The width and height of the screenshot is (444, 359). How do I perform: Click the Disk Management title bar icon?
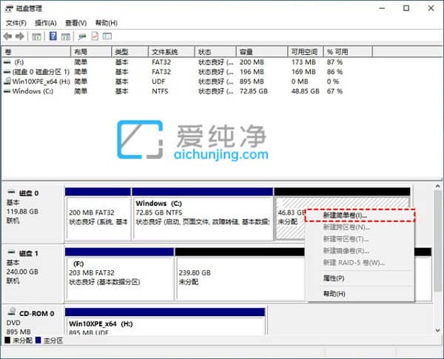tap(10, 8)
